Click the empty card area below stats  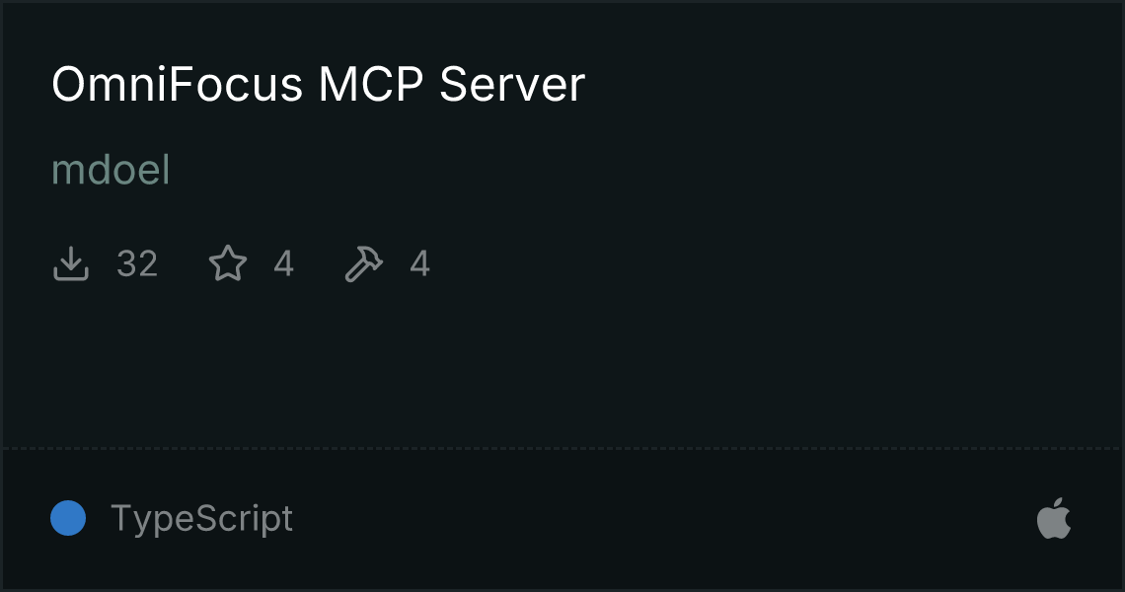point(562,366)
